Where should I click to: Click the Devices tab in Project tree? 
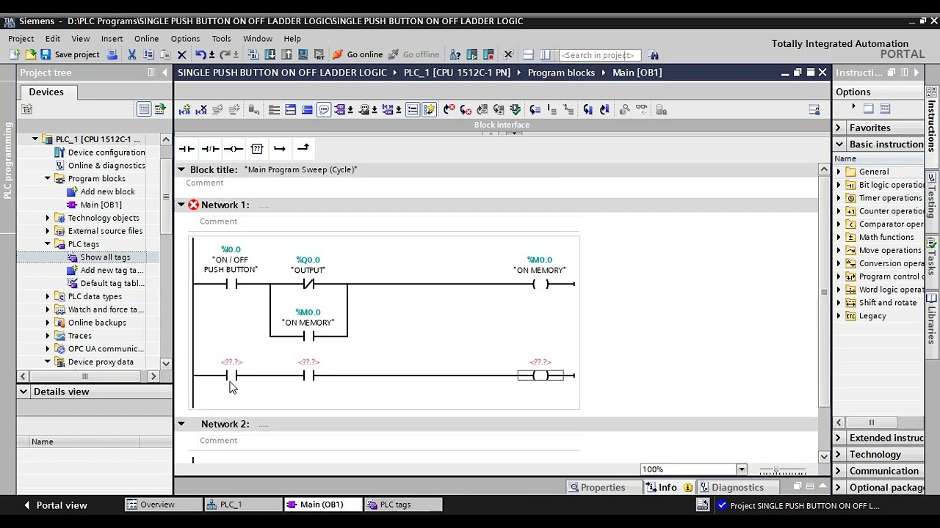coord(46,92)
